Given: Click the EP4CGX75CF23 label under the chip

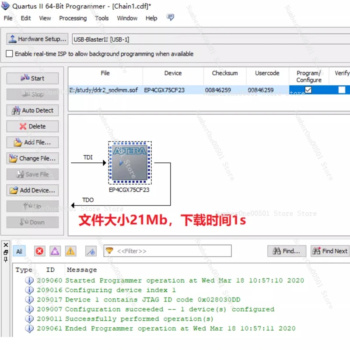Looking at the screenshot, I should tap(129, 190).
